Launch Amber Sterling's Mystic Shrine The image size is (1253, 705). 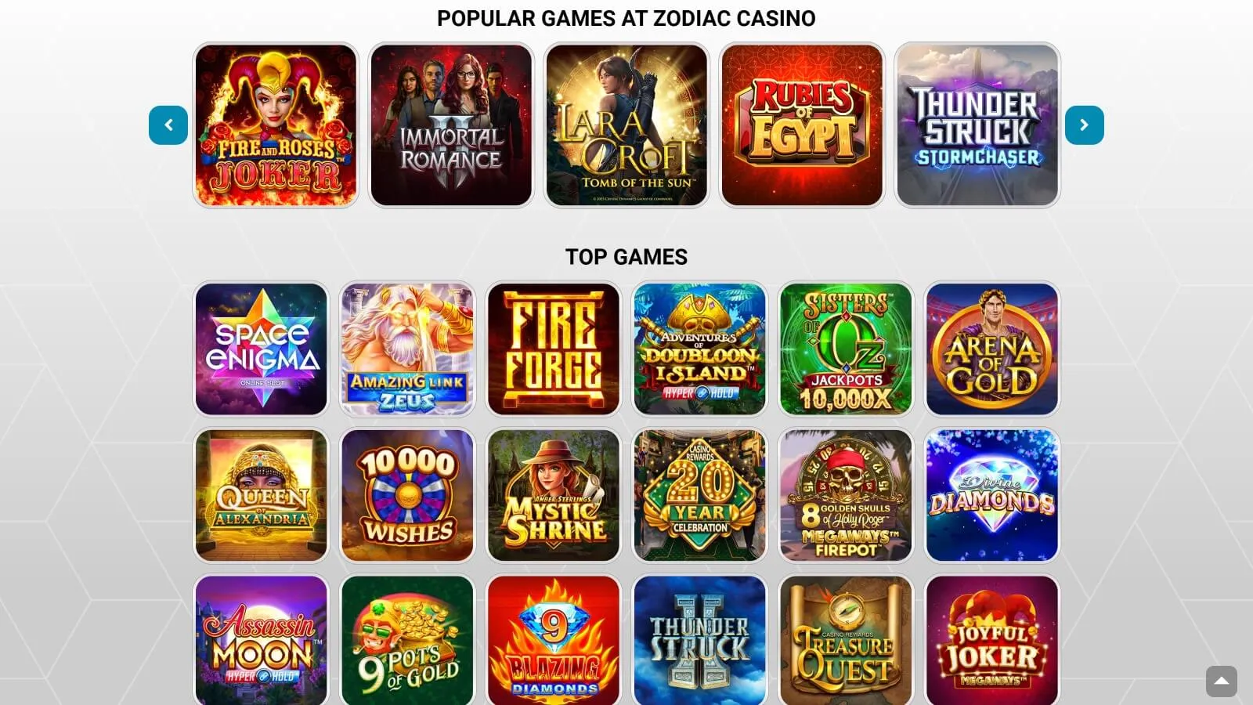554,495
